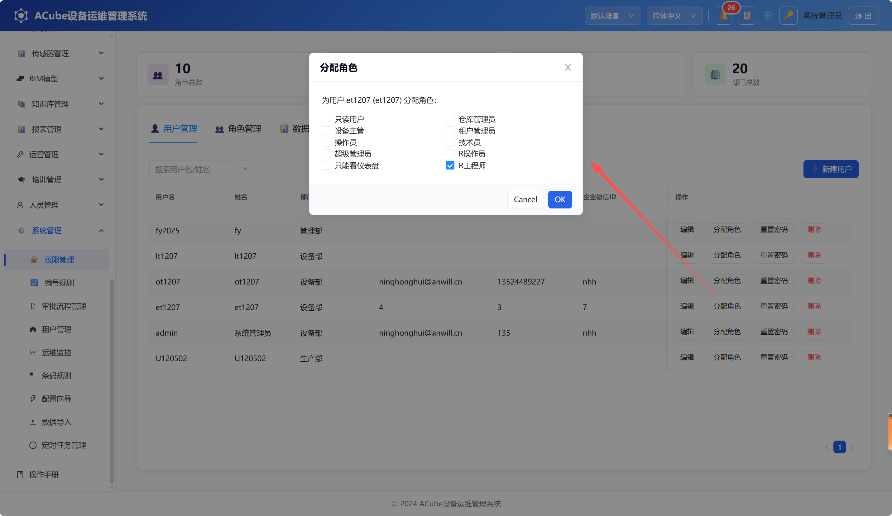Open 租户管理 in sidebar
This screenshot has width=892, height=516.
click(x=57, y=329)
